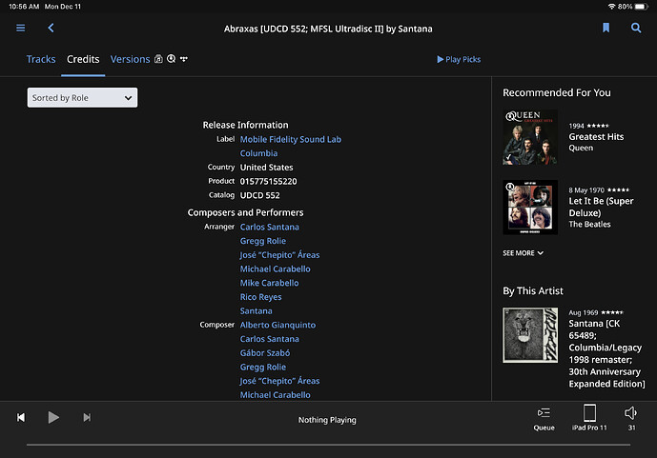Open the Versions tab
Screen dimensions: 657x458
(130, 59)
